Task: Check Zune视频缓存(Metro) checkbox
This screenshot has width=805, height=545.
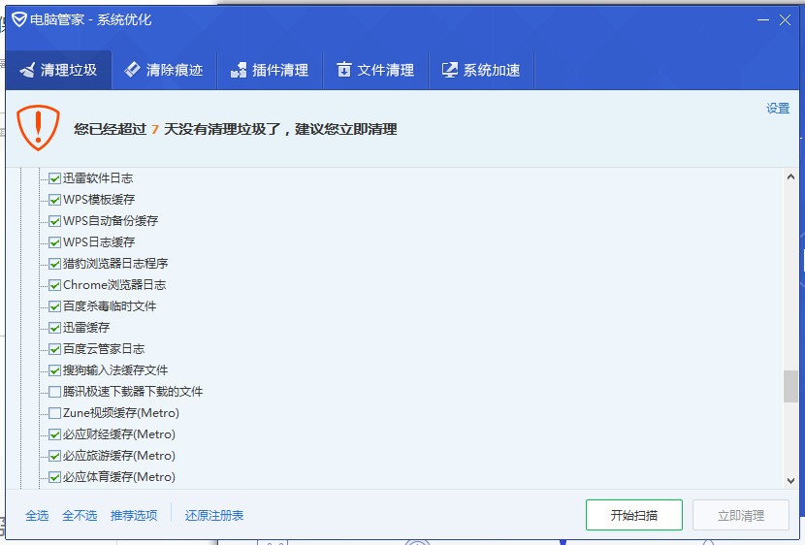Action: click(54, 413)
